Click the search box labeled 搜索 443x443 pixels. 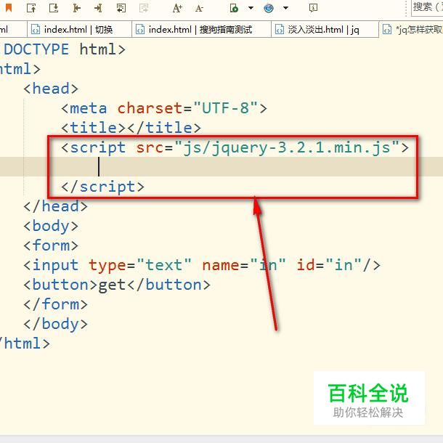pos(427,8)
